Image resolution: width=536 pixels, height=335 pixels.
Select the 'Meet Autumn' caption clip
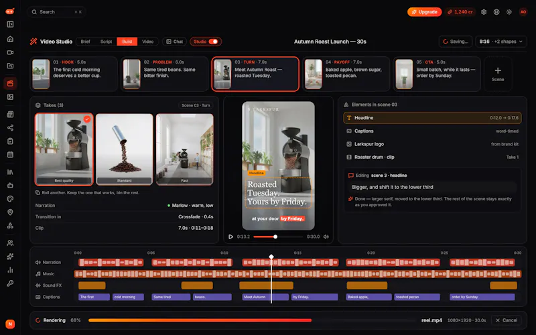265,297
